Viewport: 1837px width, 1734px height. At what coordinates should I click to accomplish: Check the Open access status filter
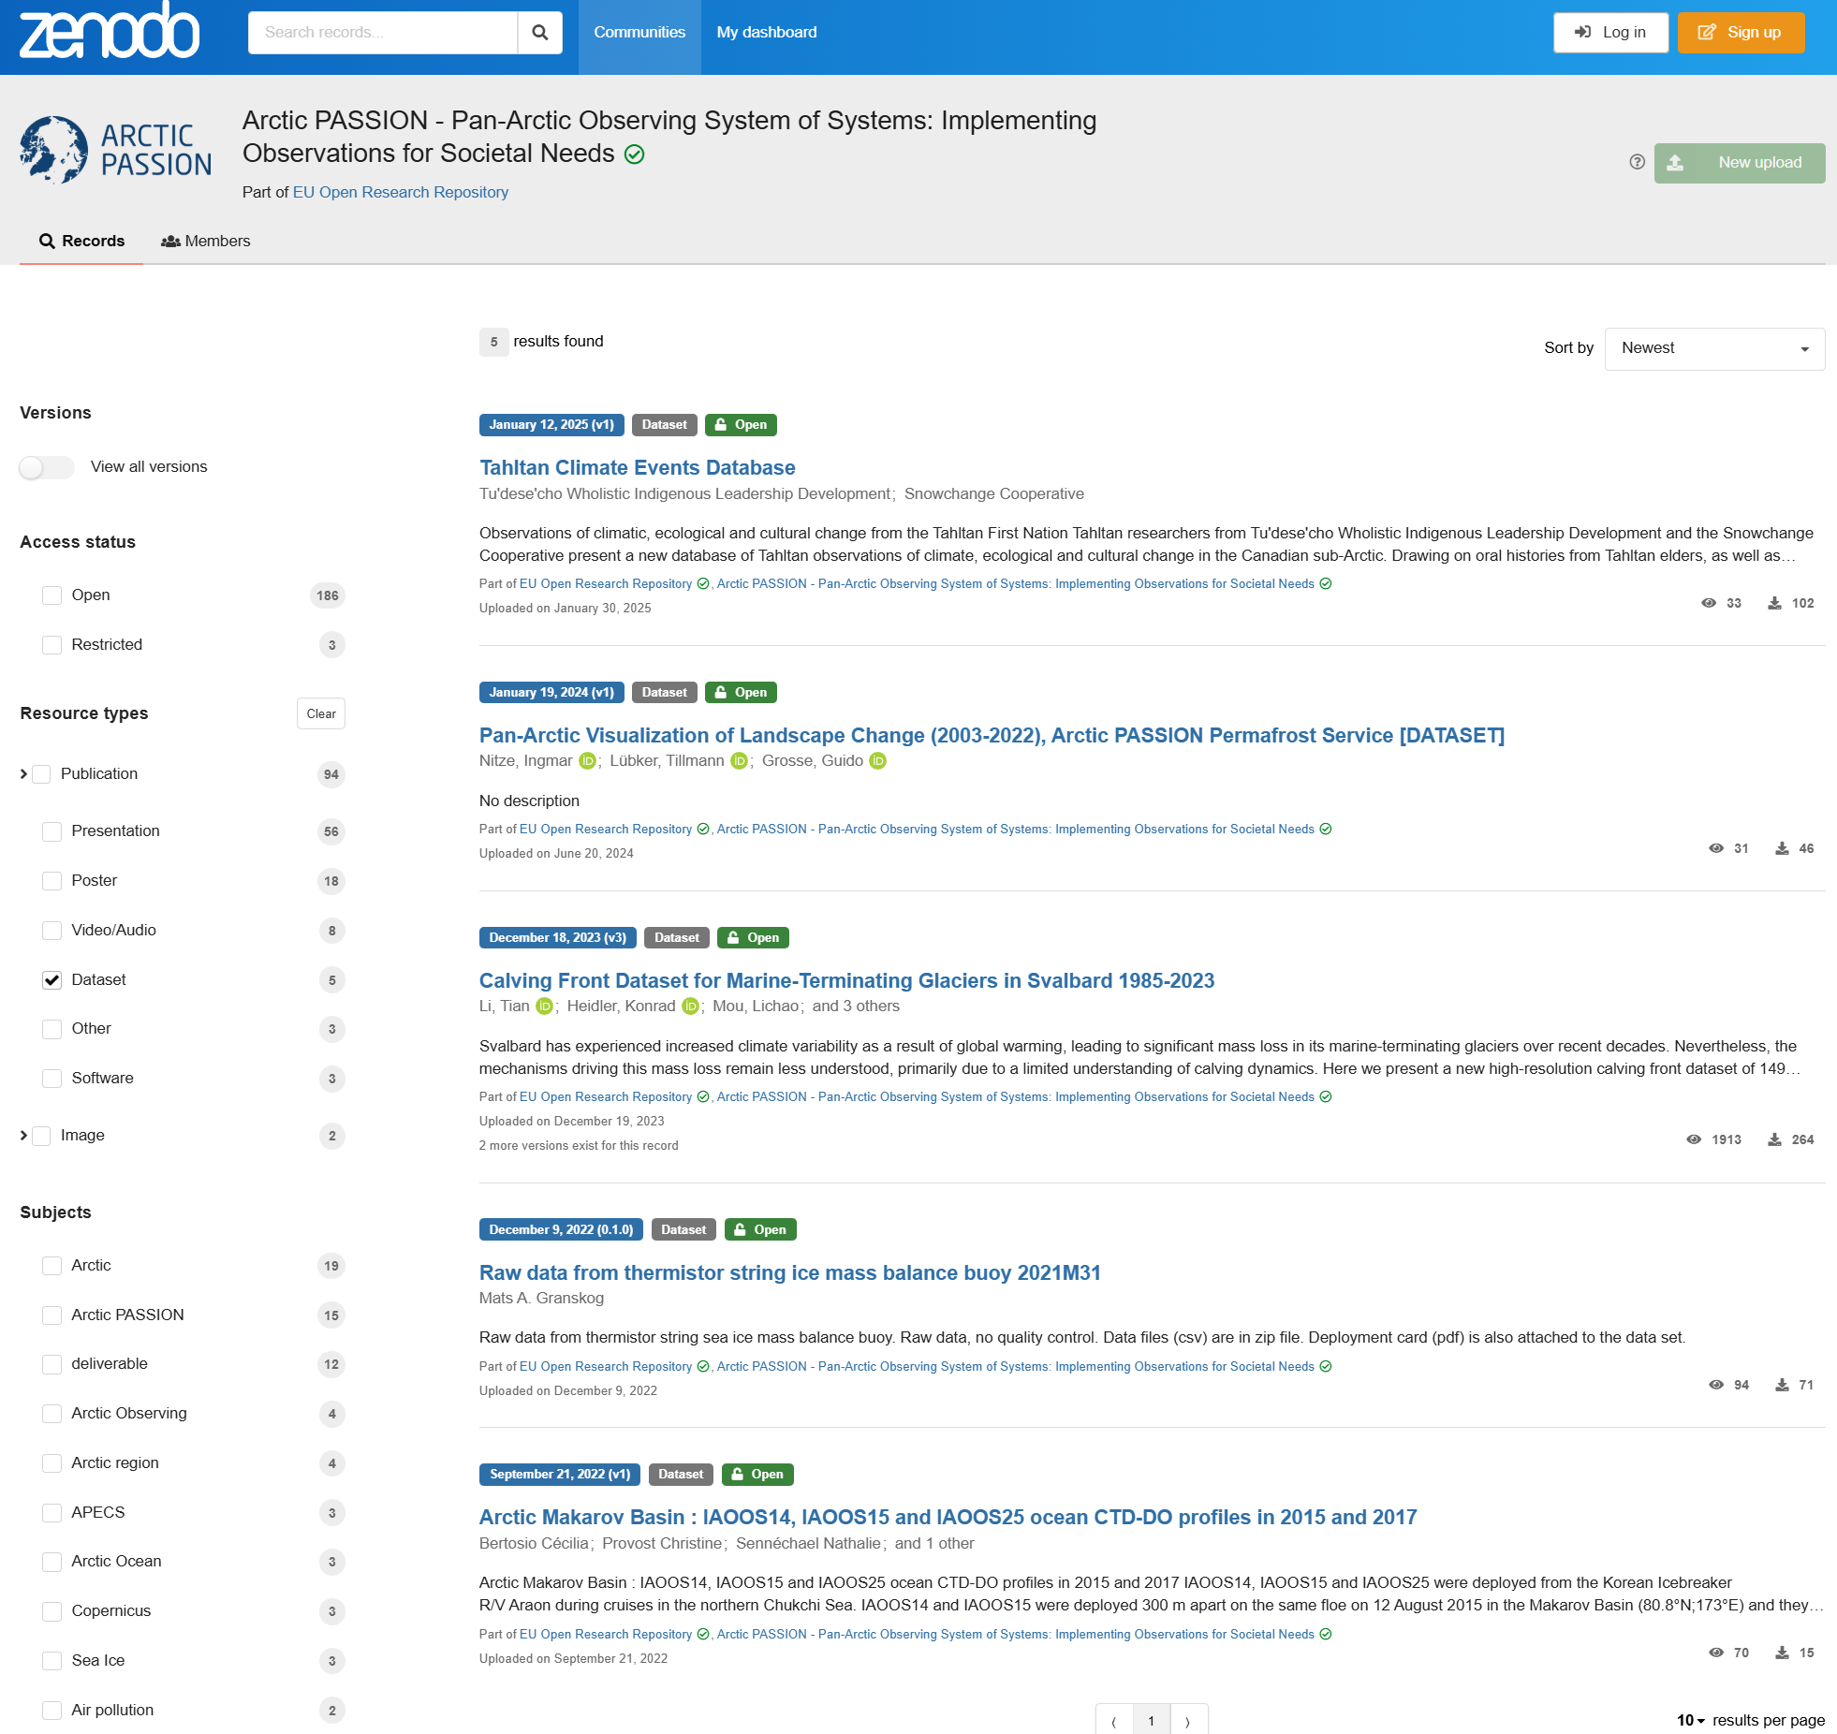[52, 595]
